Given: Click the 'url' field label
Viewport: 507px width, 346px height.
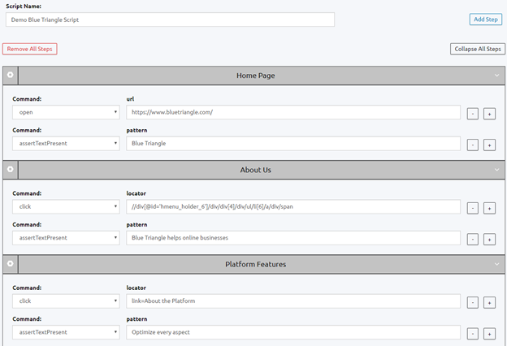Looking at the screenshot, I should coord(130,99).
